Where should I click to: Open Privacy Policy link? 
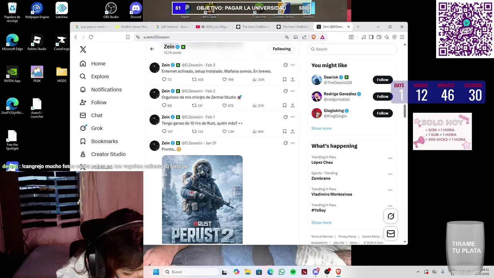click(x=347, y=237)
